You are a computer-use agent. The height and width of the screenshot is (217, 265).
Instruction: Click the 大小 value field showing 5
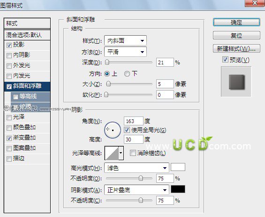[x=165, y=84]
